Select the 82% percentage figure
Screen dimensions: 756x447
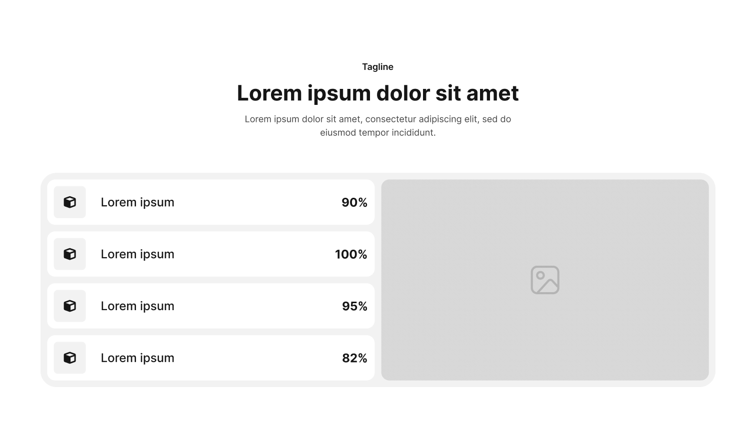tap(354, 359)
